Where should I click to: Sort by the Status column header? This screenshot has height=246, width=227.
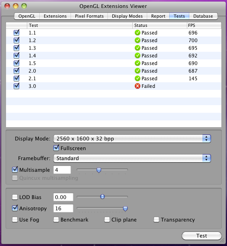(x=160, y=25)
